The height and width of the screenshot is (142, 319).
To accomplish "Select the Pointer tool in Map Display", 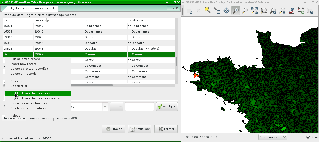I will (198, 11).
